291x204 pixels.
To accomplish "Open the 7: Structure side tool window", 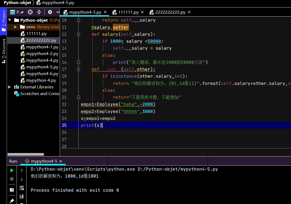I will click(3, 51).
